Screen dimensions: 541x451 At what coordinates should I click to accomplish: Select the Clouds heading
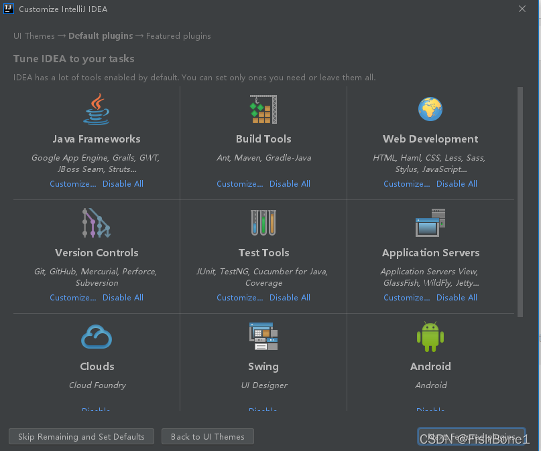[x=97, y=366]
